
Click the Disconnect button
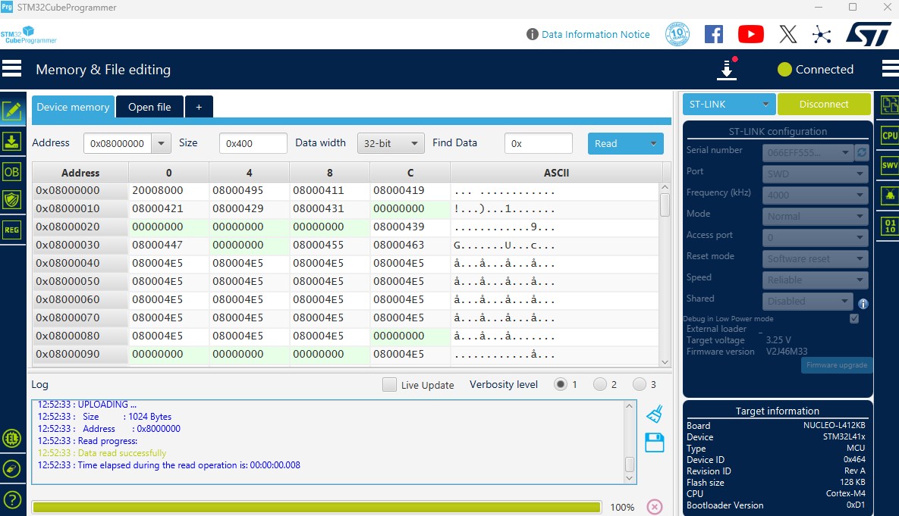823,105
